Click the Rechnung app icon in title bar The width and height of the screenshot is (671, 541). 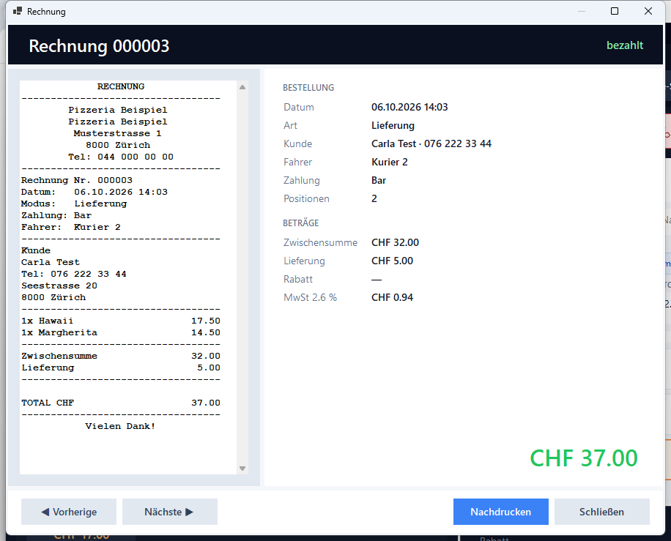coord(18,11)
